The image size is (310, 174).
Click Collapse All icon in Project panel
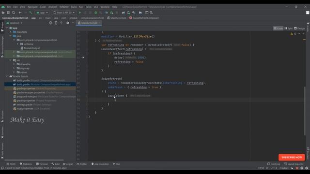[x=61, y=23]
